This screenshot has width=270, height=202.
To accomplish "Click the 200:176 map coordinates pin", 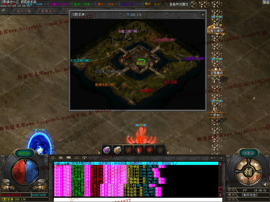I will point(134,15).
